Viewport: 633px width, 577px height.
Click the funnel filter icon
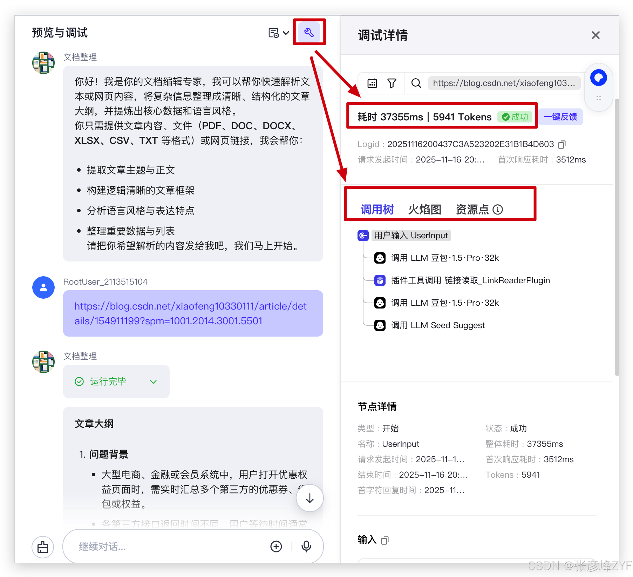tap(392, 83)
